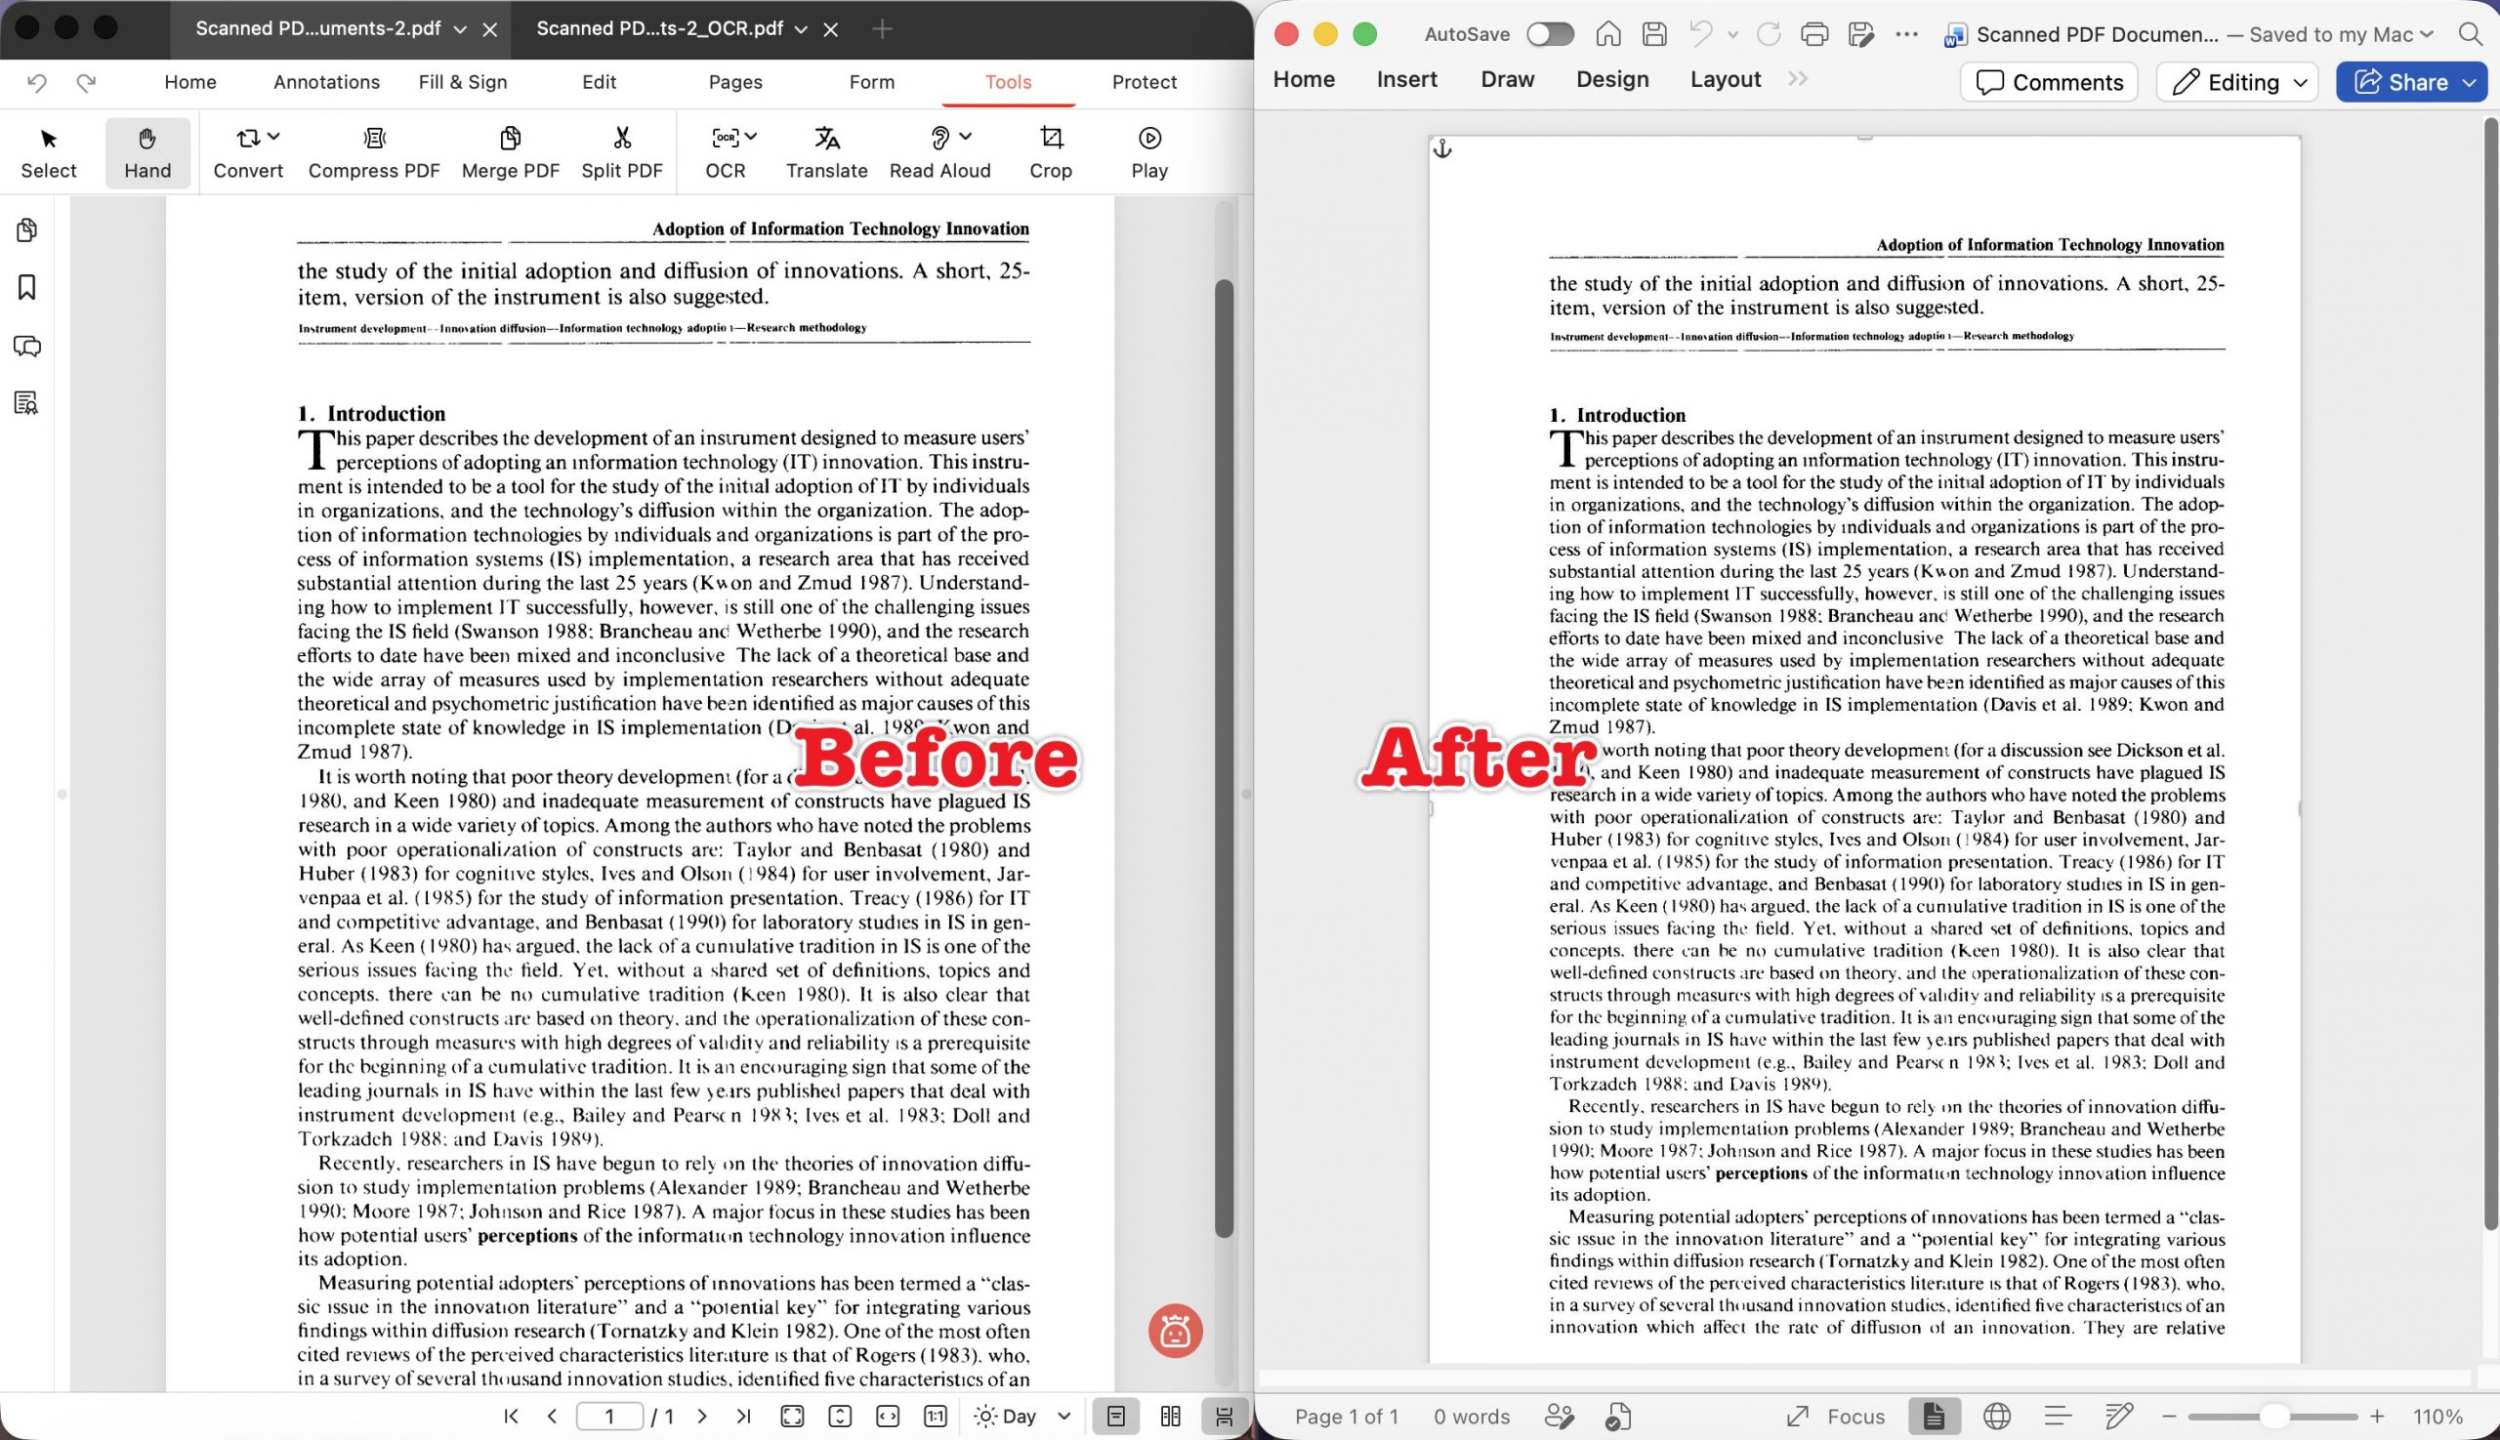This screenshot has width=2500, height=1440.
Task: Open the page thumbnails sidebar panel
Action: pyautogui.click(x=26, y=230)
